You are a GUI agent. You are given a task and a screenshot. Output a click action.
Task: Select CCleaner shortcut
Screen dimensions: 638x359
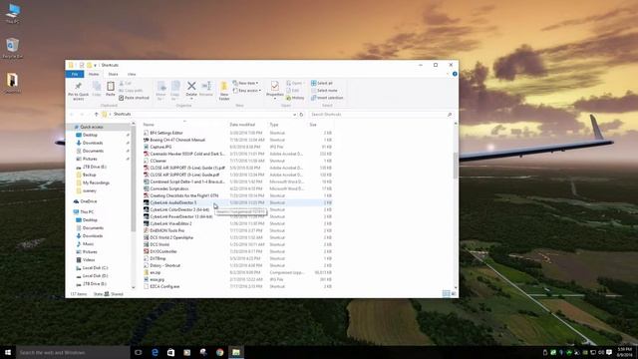pyautogui.click(x=158, y=161)
